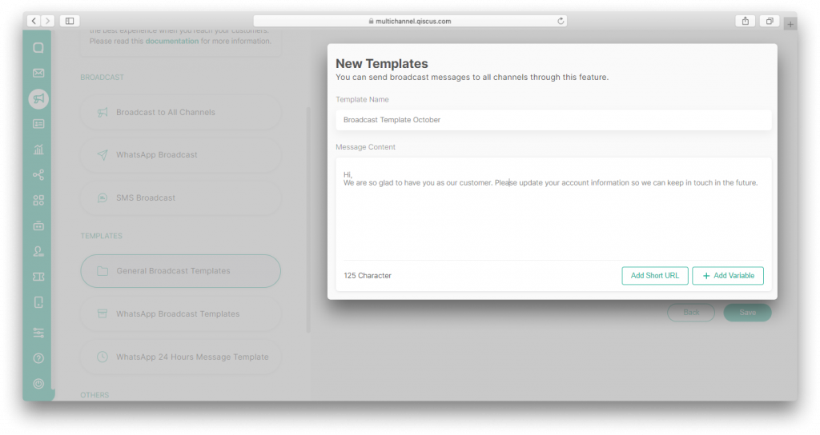
Task: Click the 'Template Name' label
Action: coord(363,99)
